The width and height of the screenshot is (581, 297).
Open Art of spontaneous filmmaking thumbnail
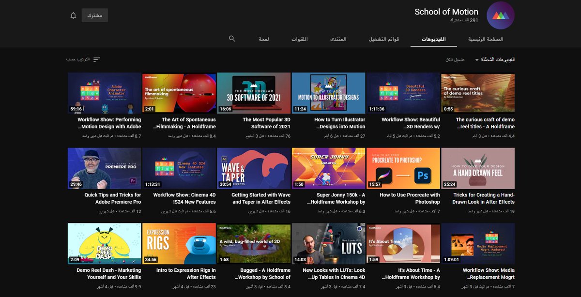pos(179,93)
